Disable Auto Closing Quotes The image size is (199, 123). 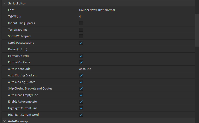coord(81,82)
